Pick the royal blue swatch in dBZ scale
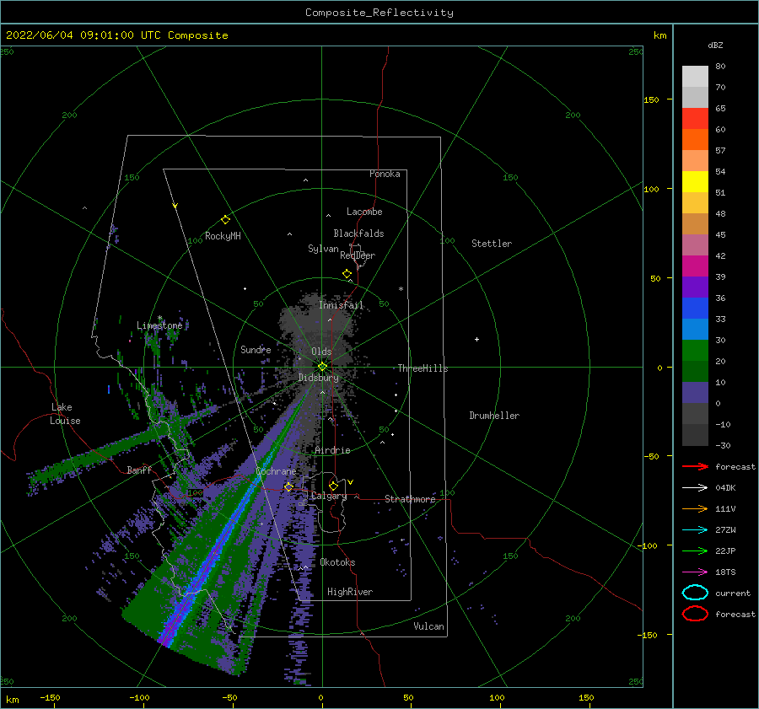 point(695,308)
